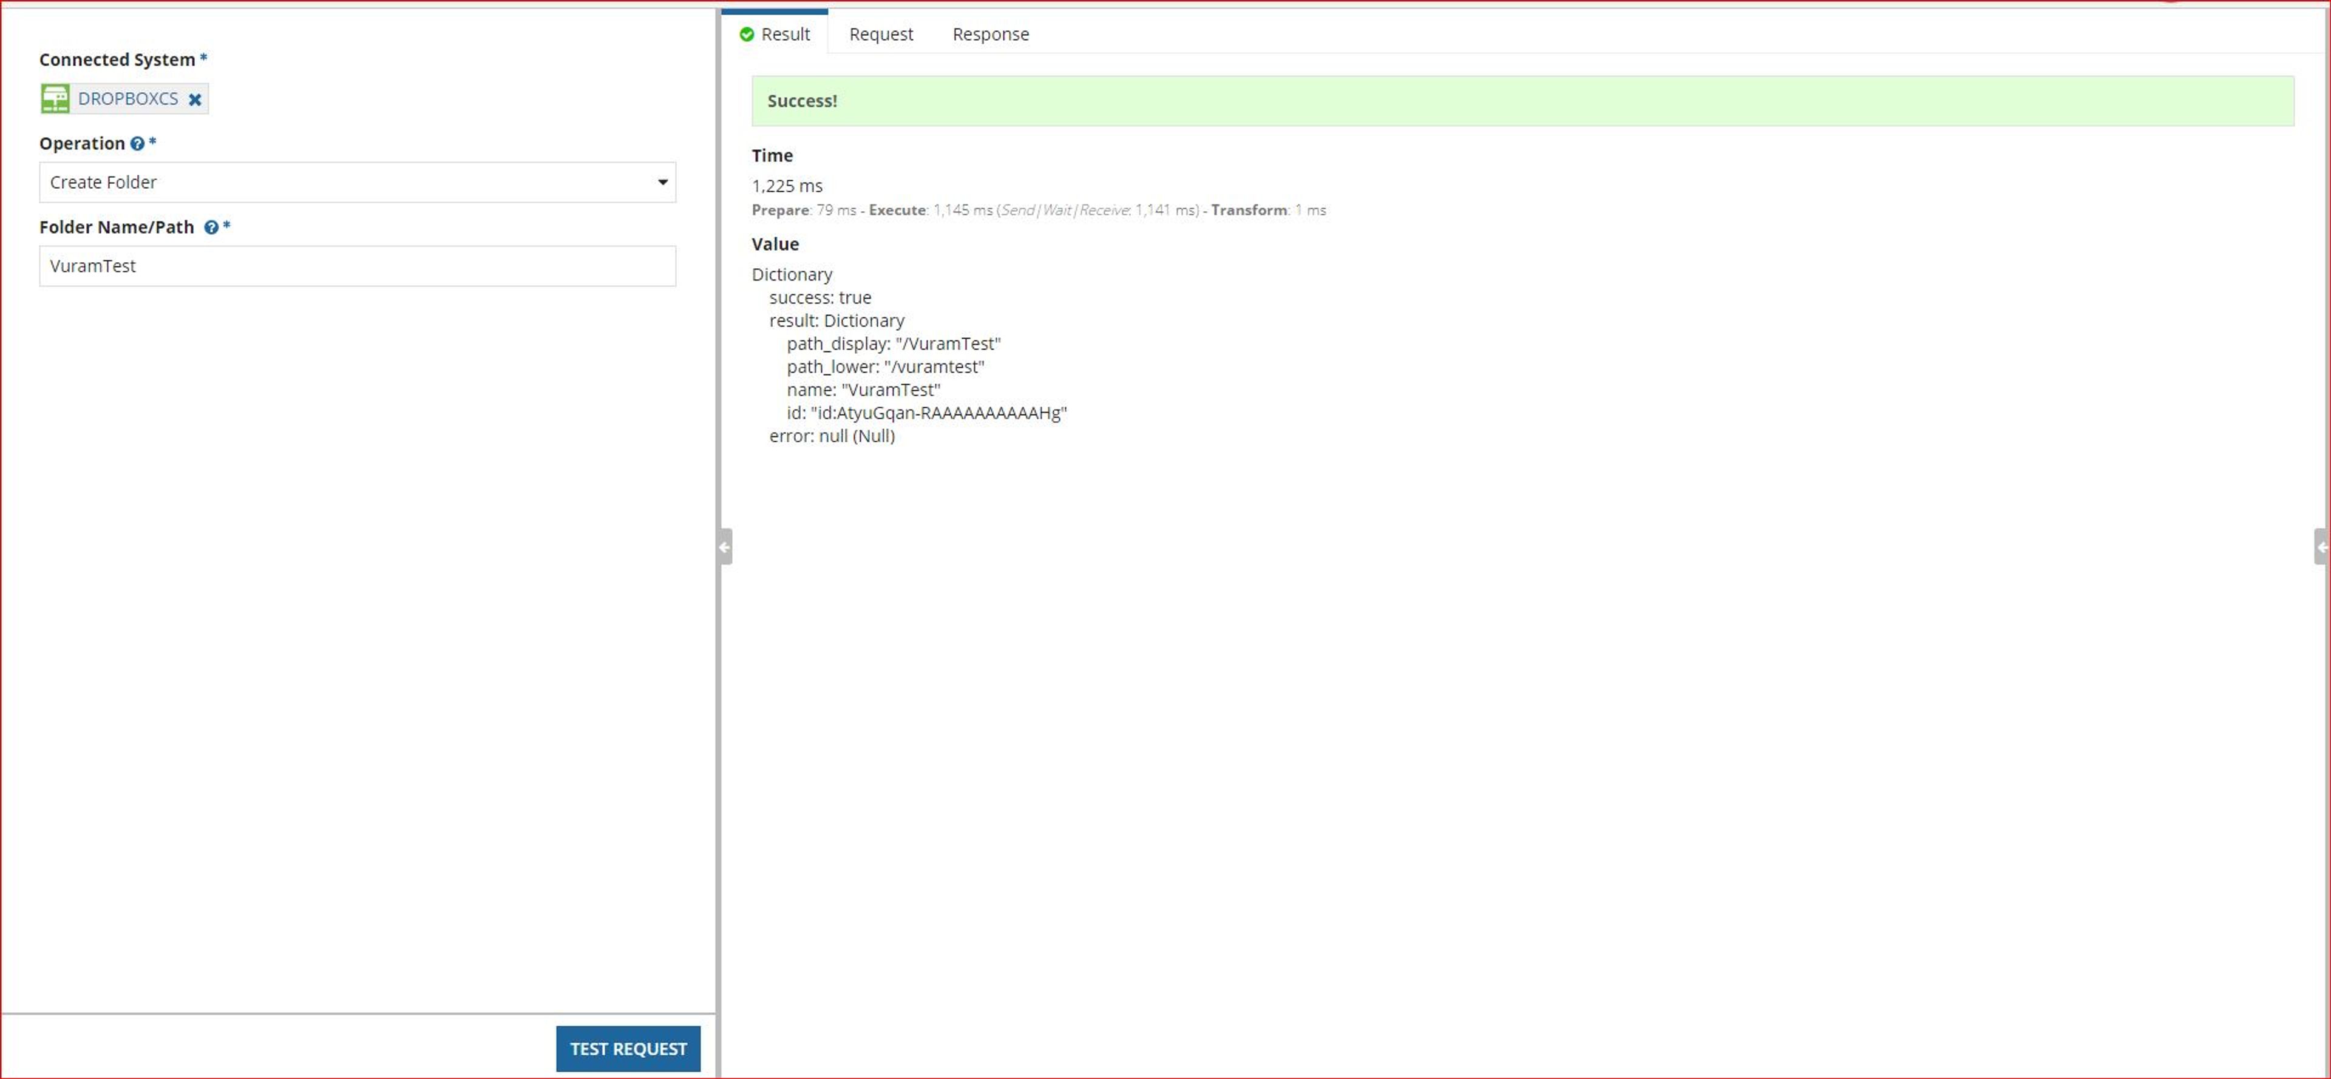The height and width of the screenshot is (1079, 2331).
Task: Click the green Result success checkmark icon
Action: 747,35
